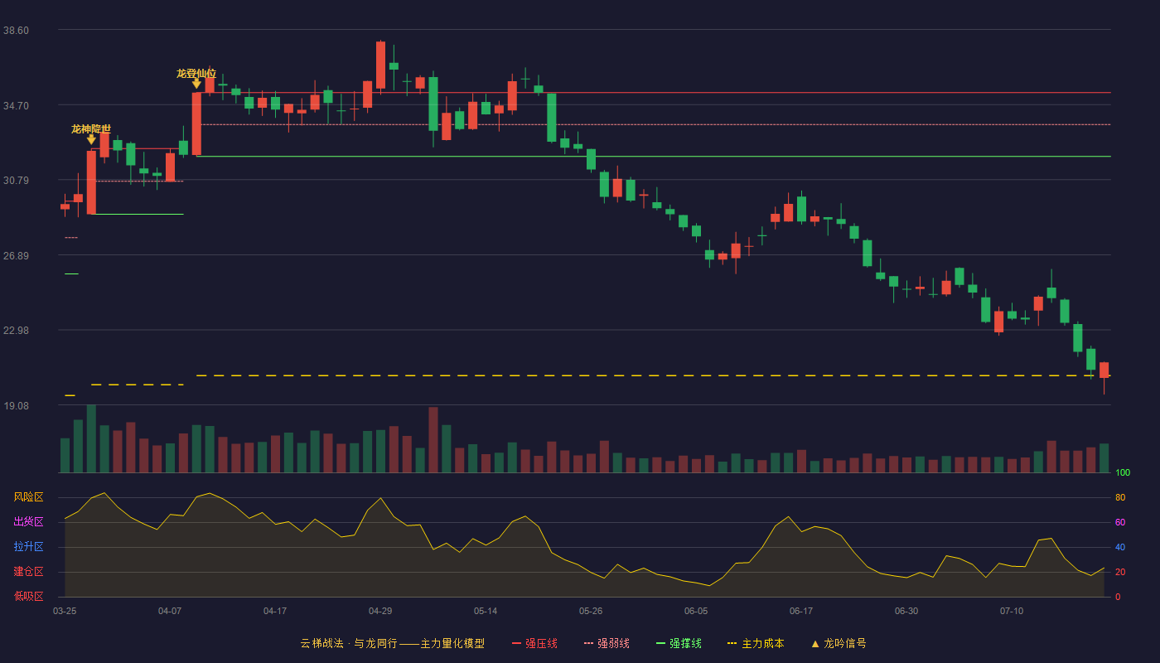Toggle the 龙吟信号 legend series
This screenshot has width=1160, height=663.
coord(839,643)
